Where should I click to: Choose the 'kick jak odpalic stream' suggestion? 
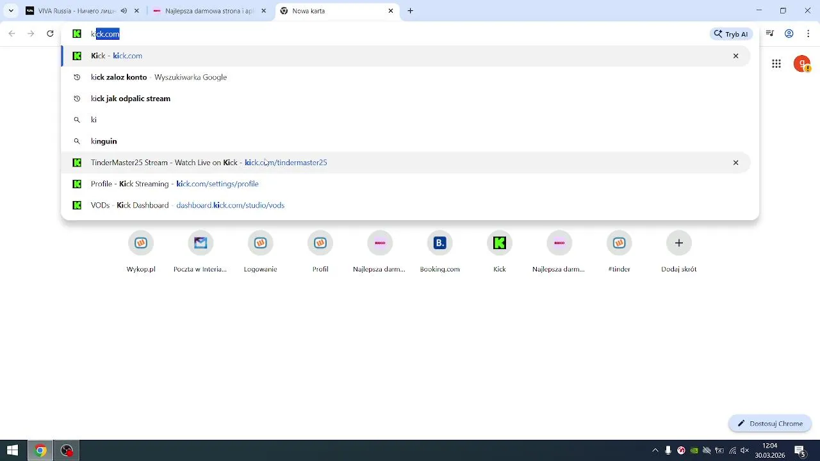click(x=406, y=99)
